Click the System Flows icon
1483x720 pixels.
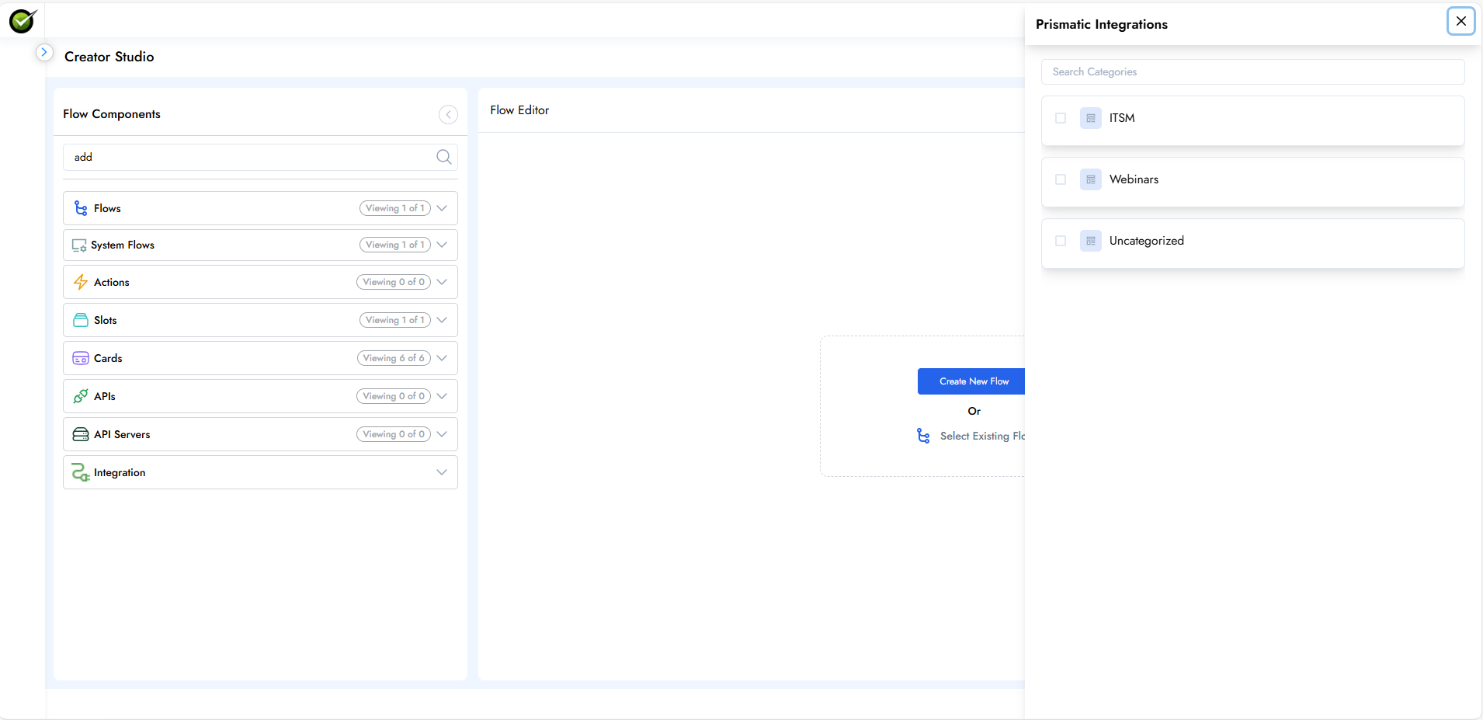[79, 245]
